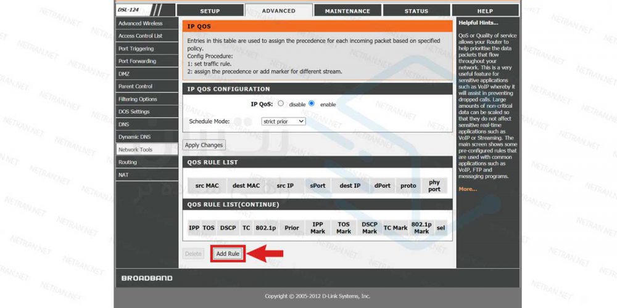Switch to the SETUP tab
The height and width of the screenshot is (308, 617).
coord(209,11)
